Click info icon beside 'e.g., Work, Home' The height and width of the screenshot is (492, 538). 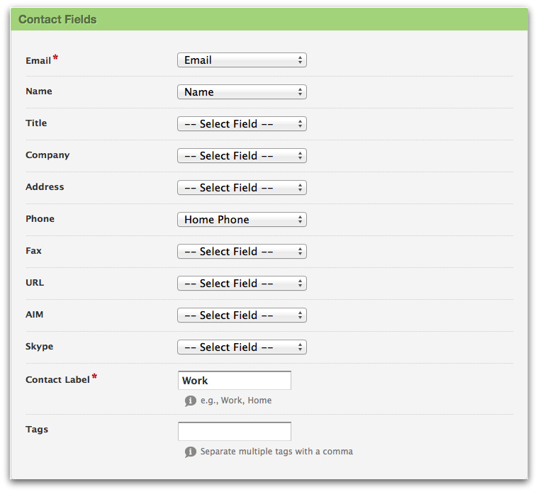pyautogui.click(x=190, y=401)
